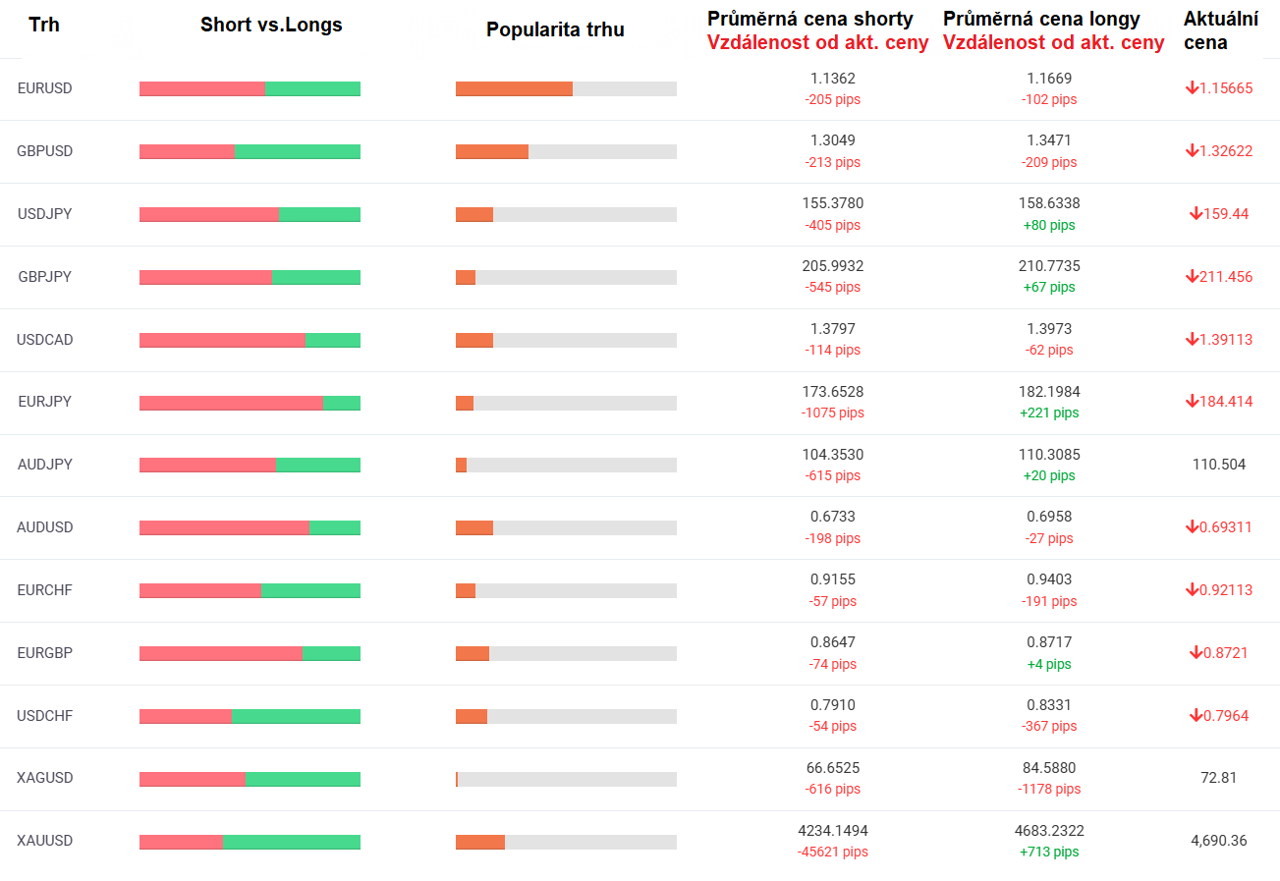
Task: Click the EURJPY down arrow next to 184.414
Action: [1192, 402]
